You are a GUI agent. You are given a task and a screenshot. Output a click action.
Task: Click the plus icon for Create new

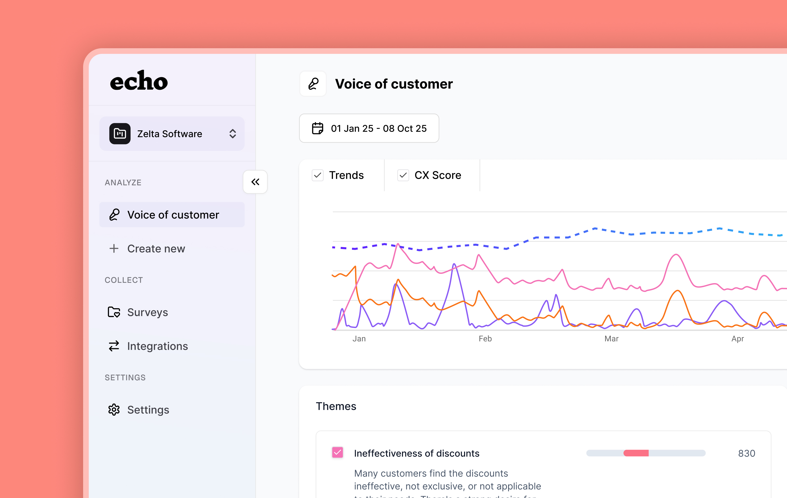click(x=114, y=249)
